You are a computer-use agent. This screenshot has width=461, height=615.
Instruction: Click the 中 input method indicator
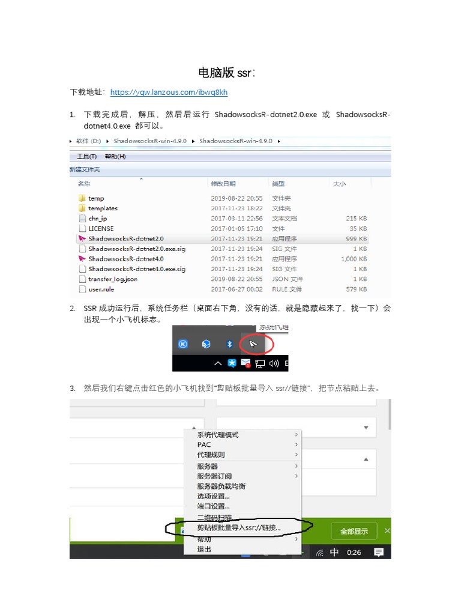pyautogui.click(x=334, y=553)
